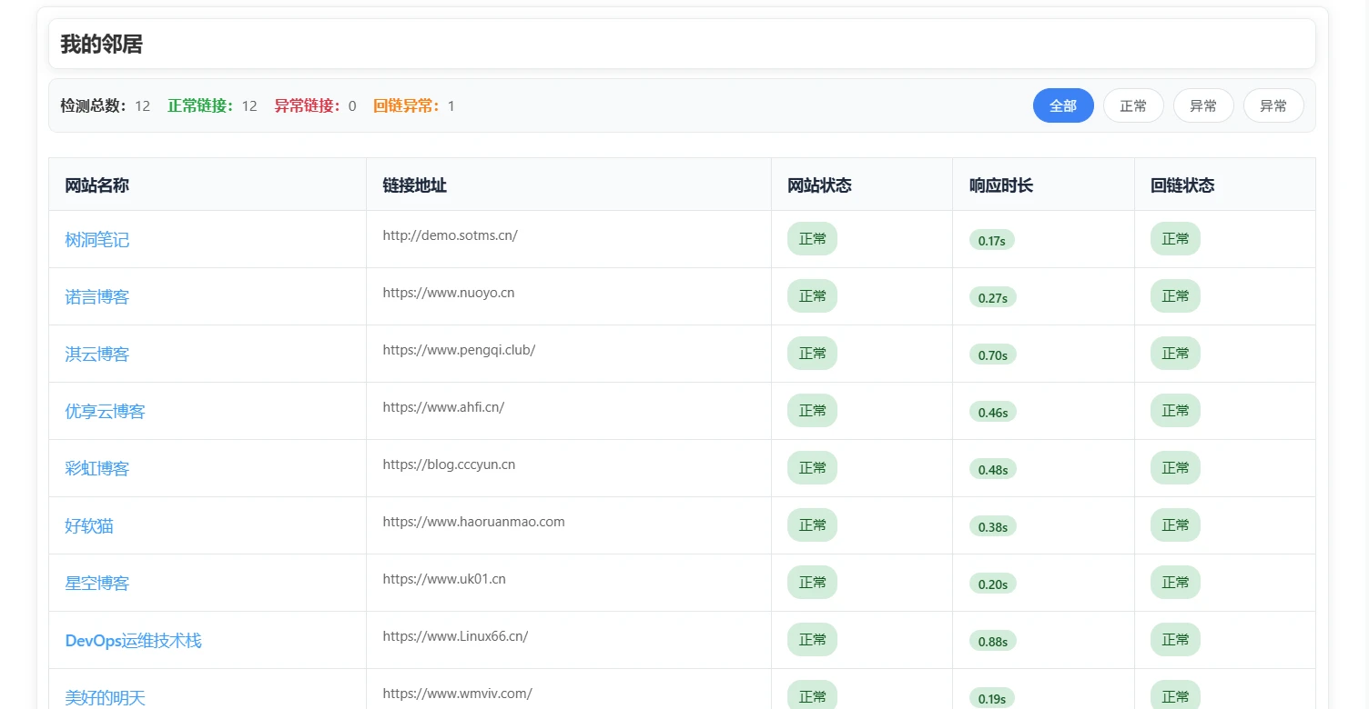Select the 全部 filter button

click(x=1063, y=105)
